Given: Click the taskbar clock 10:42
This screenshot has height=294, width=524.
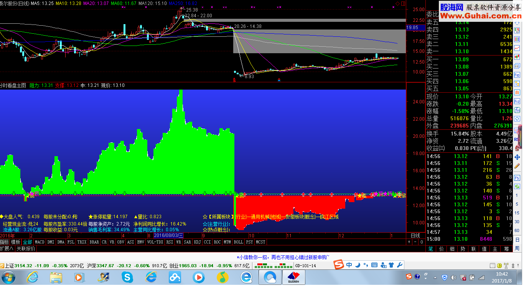Looking at the screenshot, I should (502, 274).
